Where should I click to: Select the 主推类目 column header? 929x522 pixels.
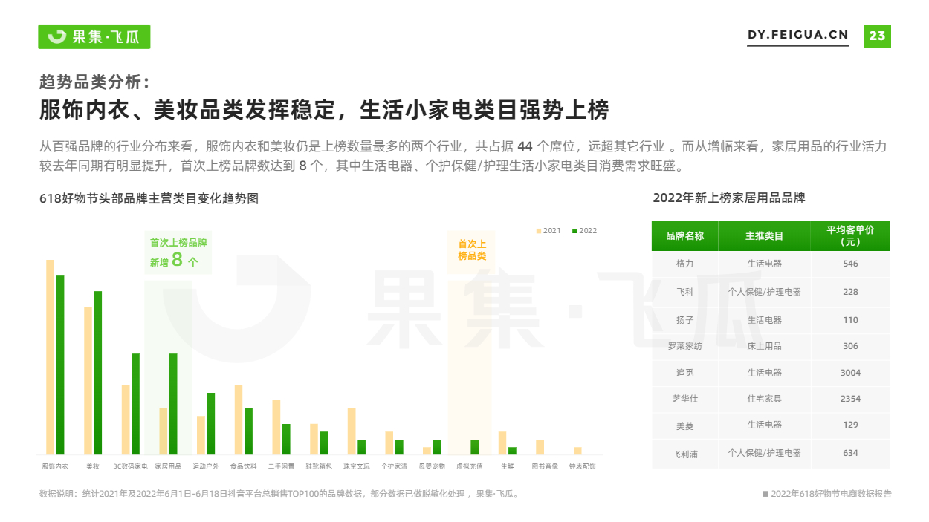click(x=765, y=236)
